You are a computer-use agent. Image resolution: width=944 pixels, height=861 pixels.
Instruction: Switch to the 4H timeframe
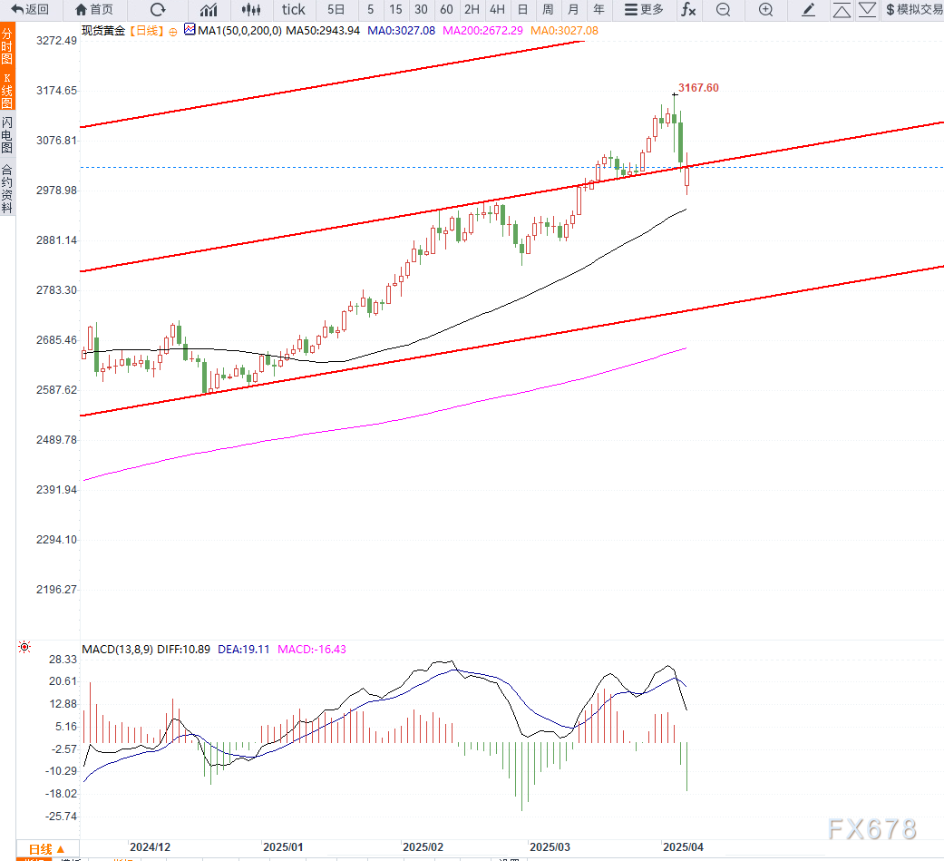coord(497,10)
